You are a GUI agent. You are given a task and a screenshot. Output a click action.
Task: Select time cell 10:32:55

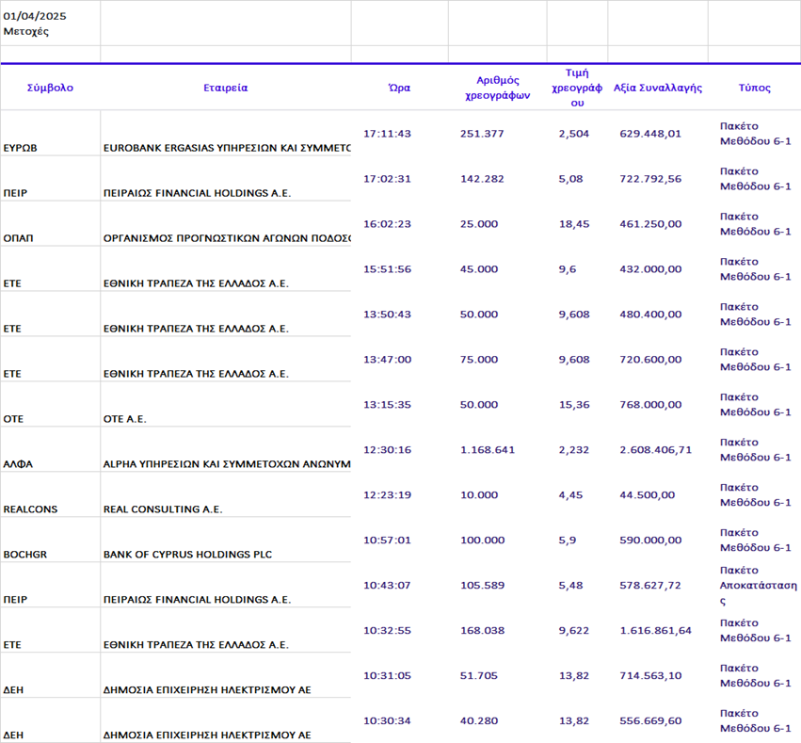click(387, 631)
